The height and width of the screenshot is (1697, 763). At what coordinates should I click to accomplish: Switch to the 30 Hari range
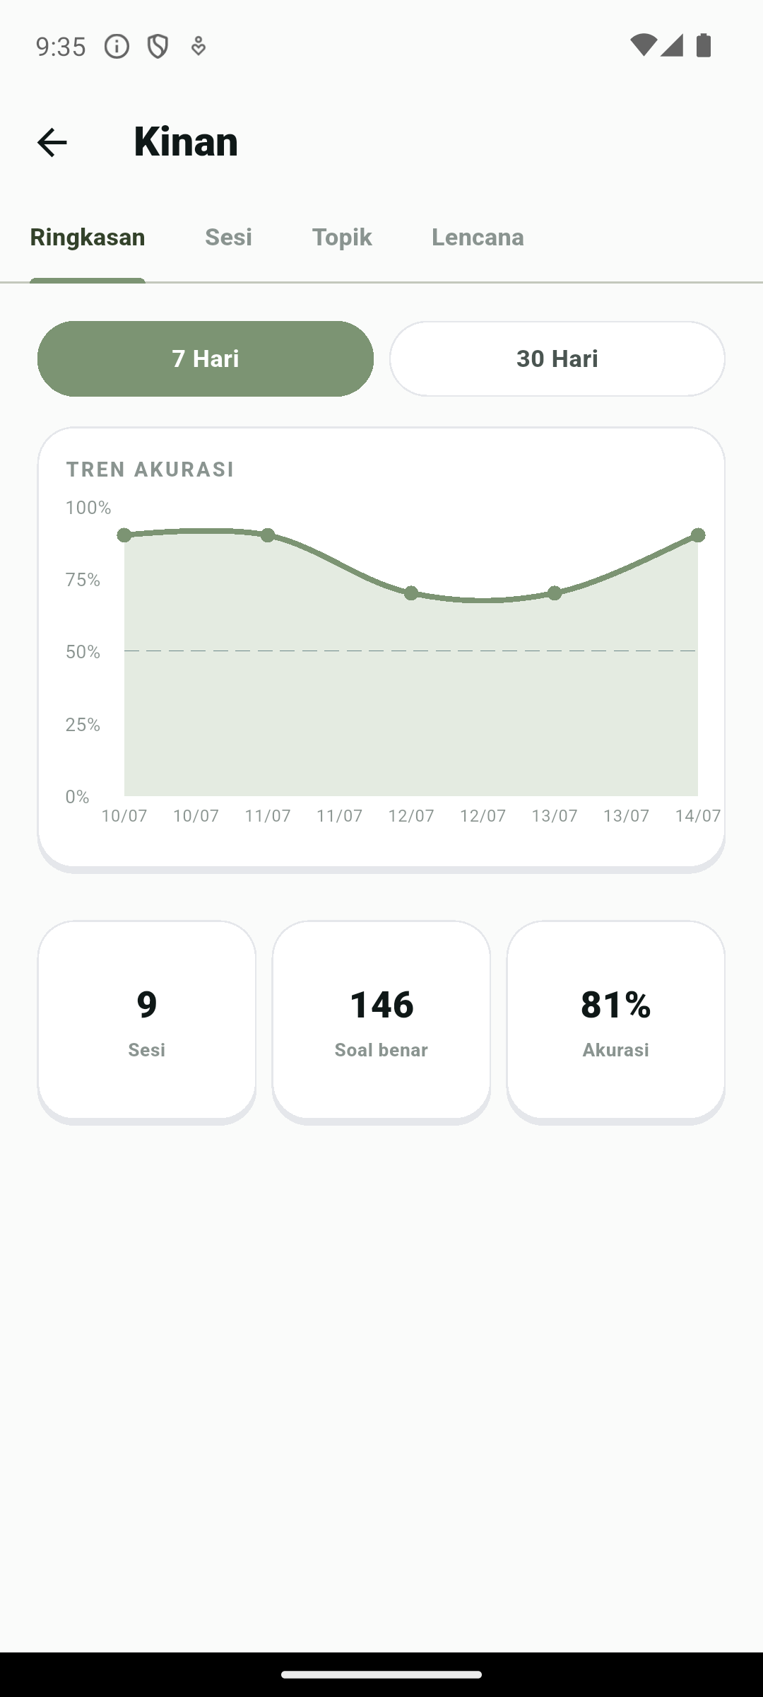[x=557, y=358]
